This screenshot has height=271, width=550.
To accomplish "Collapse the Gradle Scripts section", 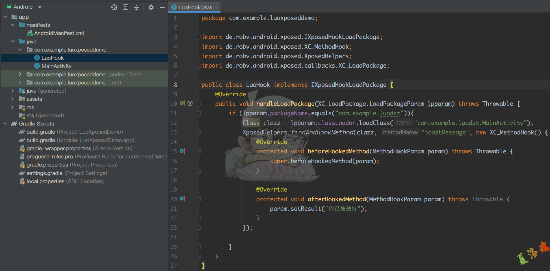I will 5,124.
